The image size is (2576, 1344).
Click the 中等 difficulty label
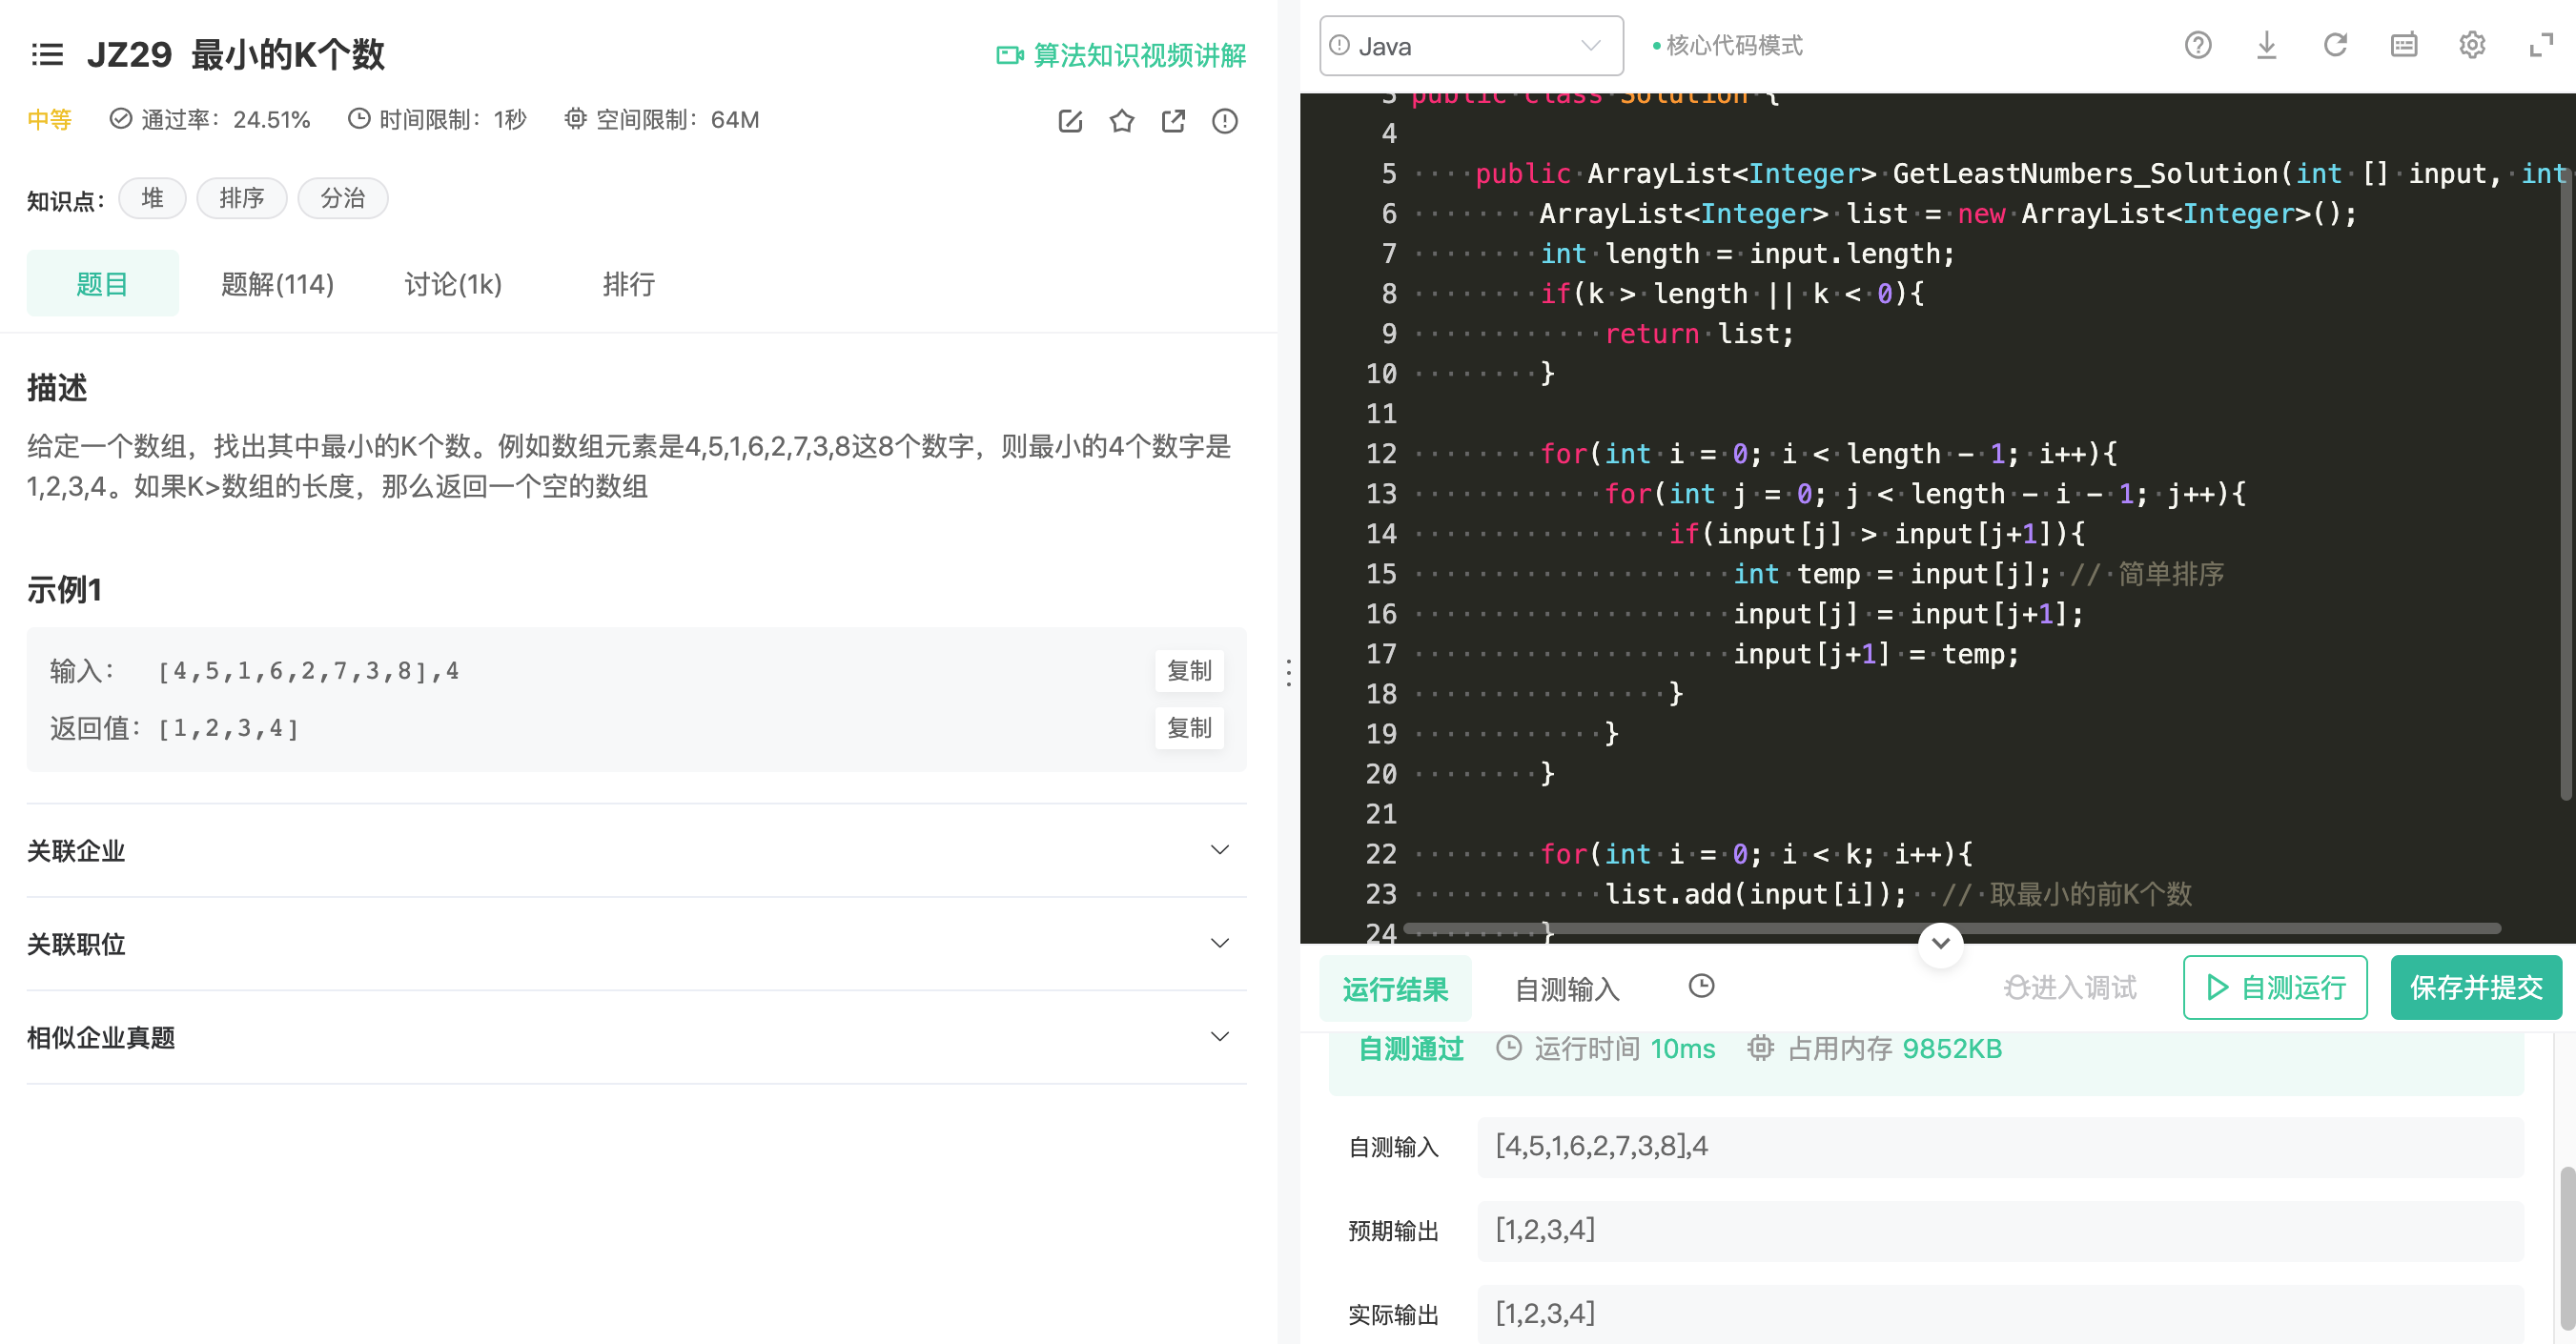click(x=49, y=120)
